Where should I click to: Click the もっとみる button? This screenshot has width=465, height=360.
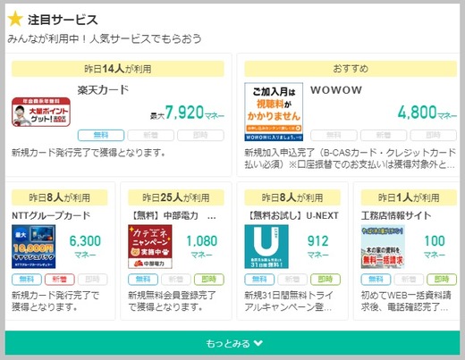(232, 343)
